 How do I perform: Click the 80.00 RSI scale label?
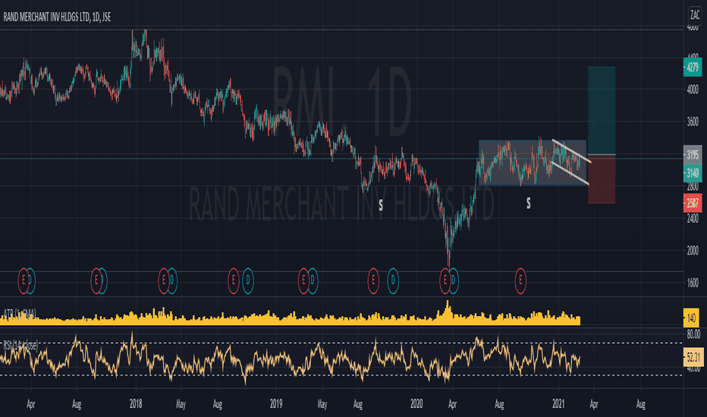[x=693, y=334]
